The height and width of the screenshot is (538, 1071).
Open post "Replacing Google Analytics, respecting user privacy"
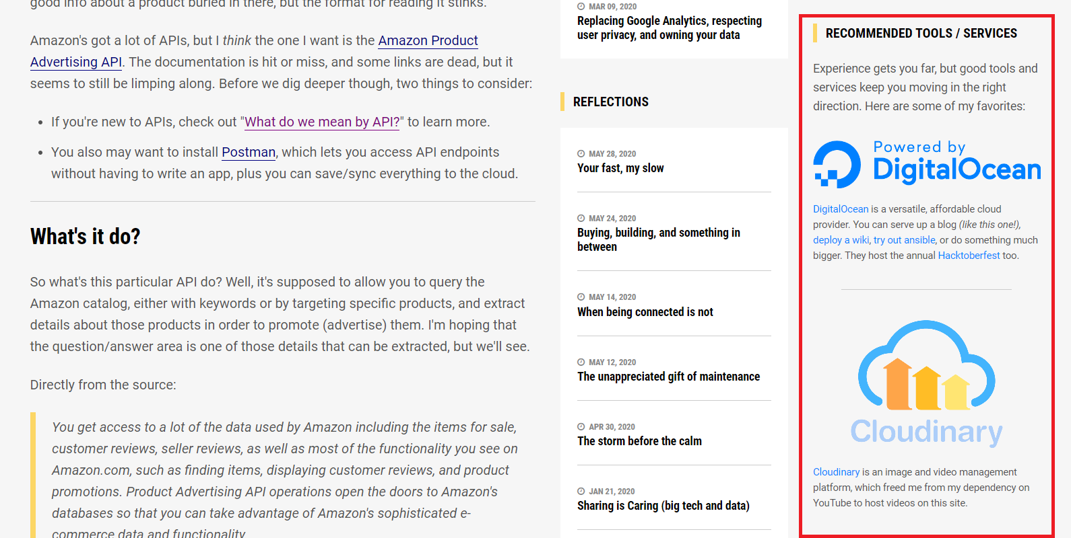click(x=670, y=28)
